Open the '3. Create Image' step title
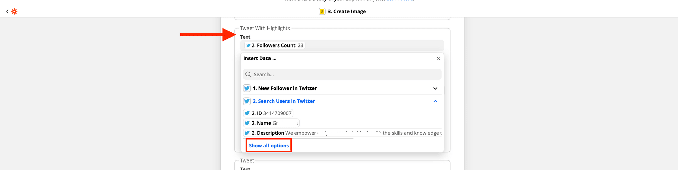 click(346, 11)
